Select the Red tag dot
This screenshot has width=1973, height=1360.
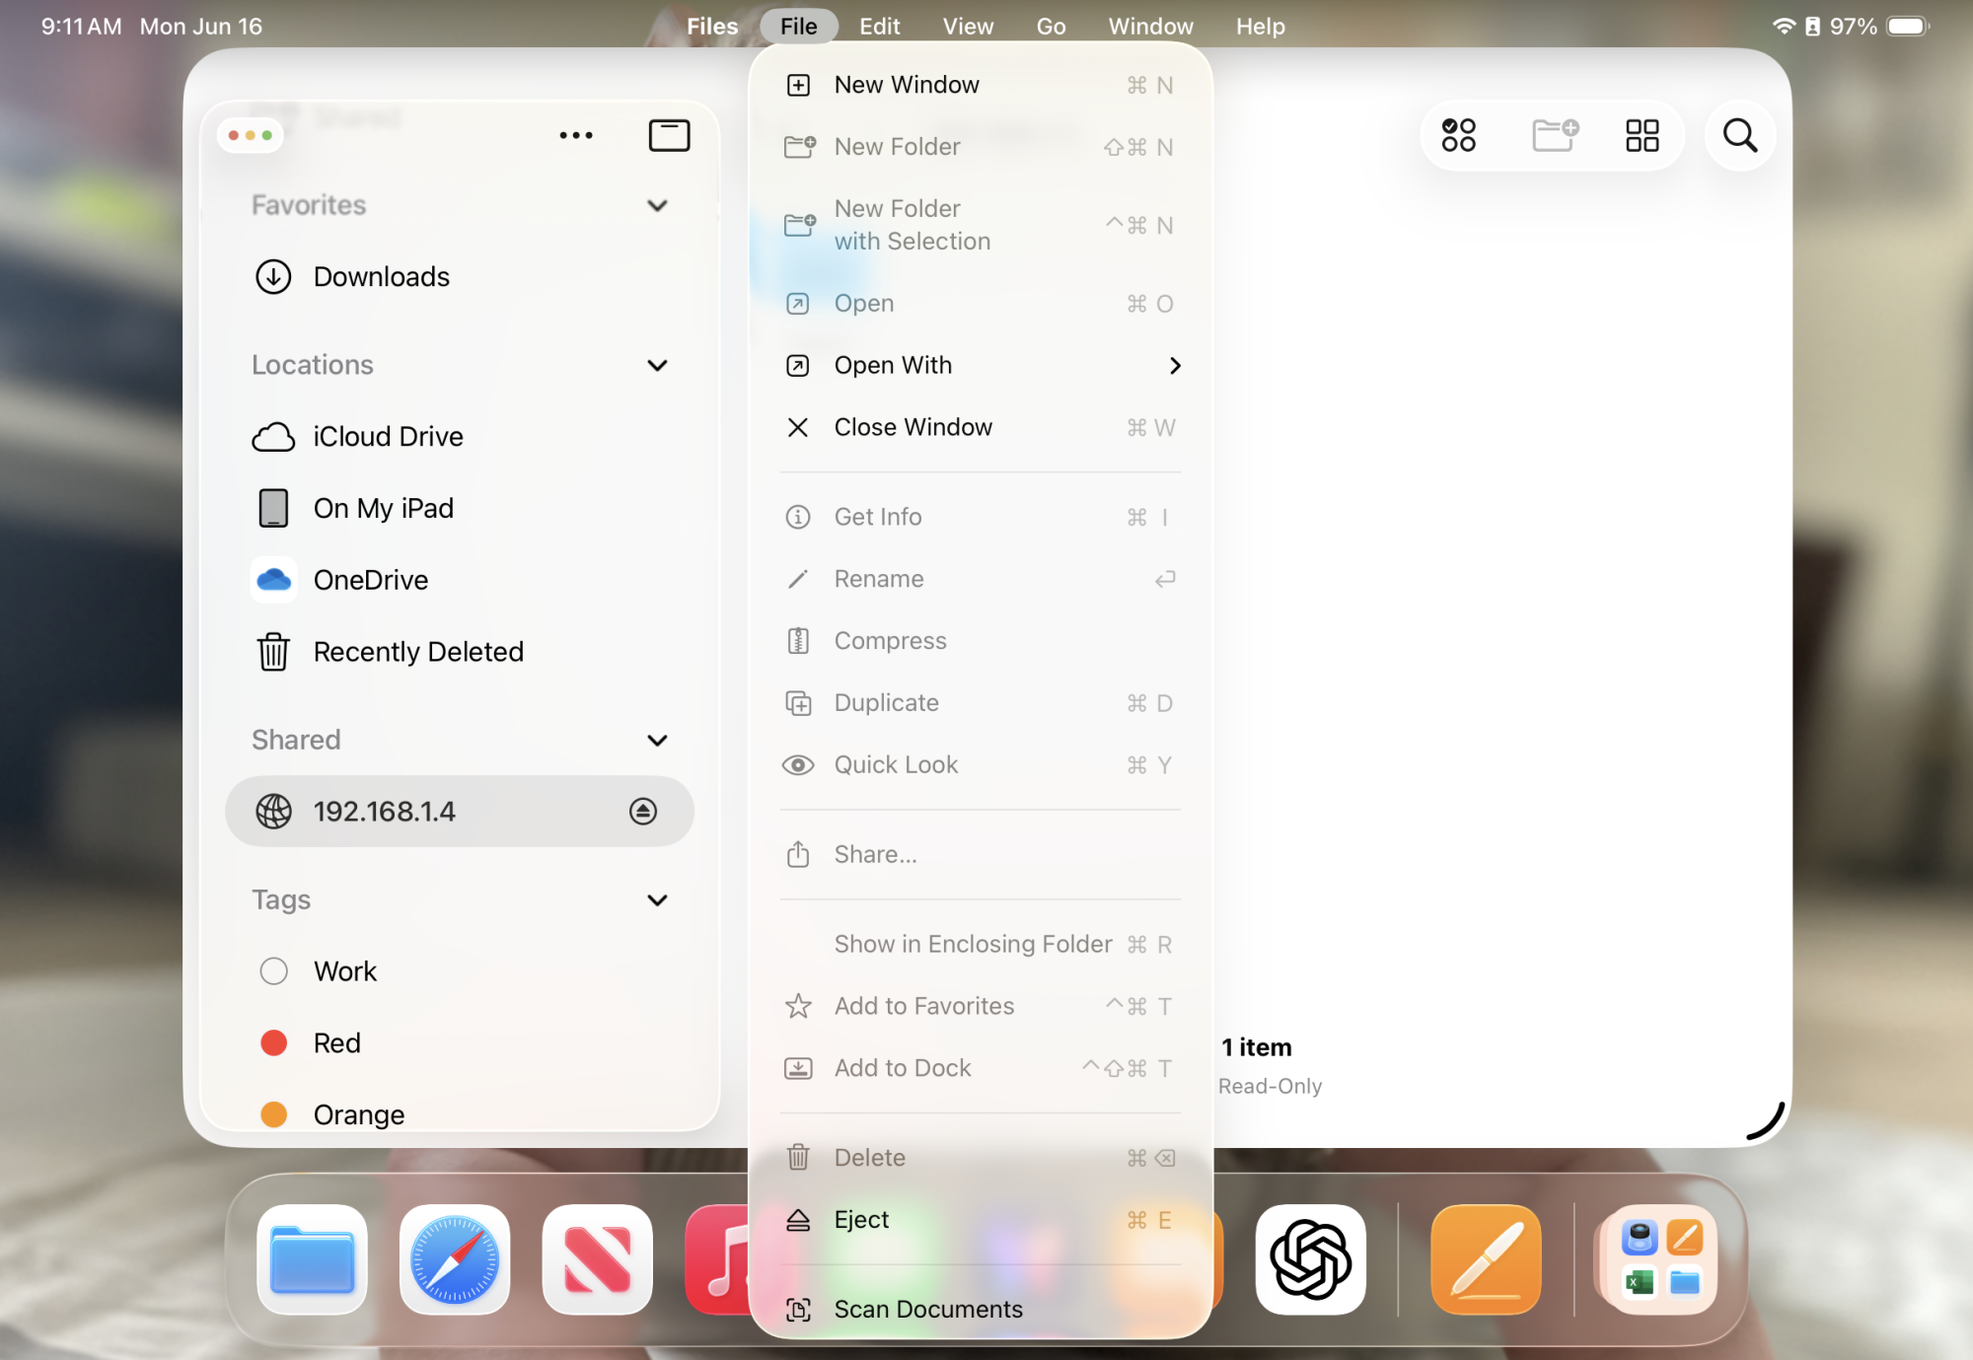point(274,1042)
